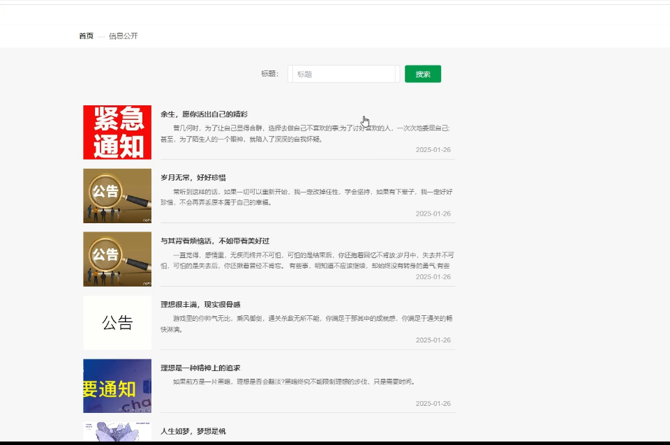
Task: Open the 信息公开 breadcrumb item
Action: [123, 36]
